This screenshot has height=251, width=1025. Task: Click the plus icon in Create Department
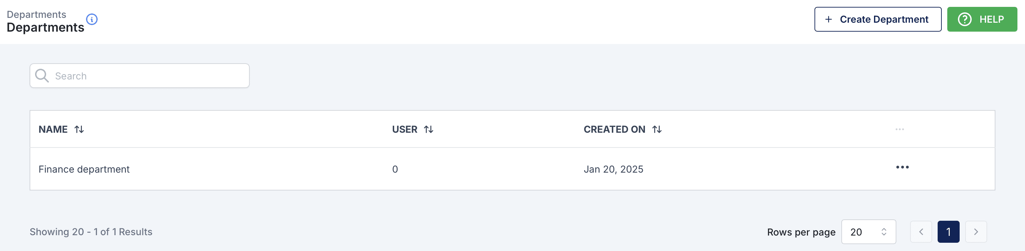click(x=829, y=19)
